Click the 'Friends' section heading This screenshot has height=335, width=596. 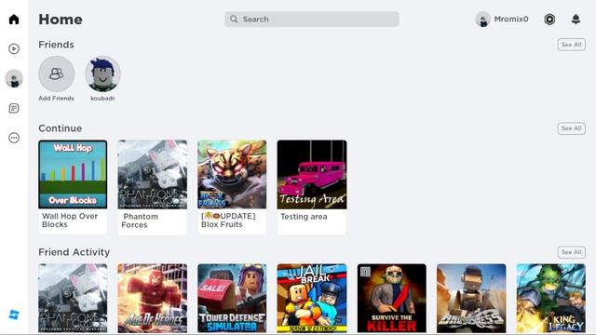tap(56, 45)
